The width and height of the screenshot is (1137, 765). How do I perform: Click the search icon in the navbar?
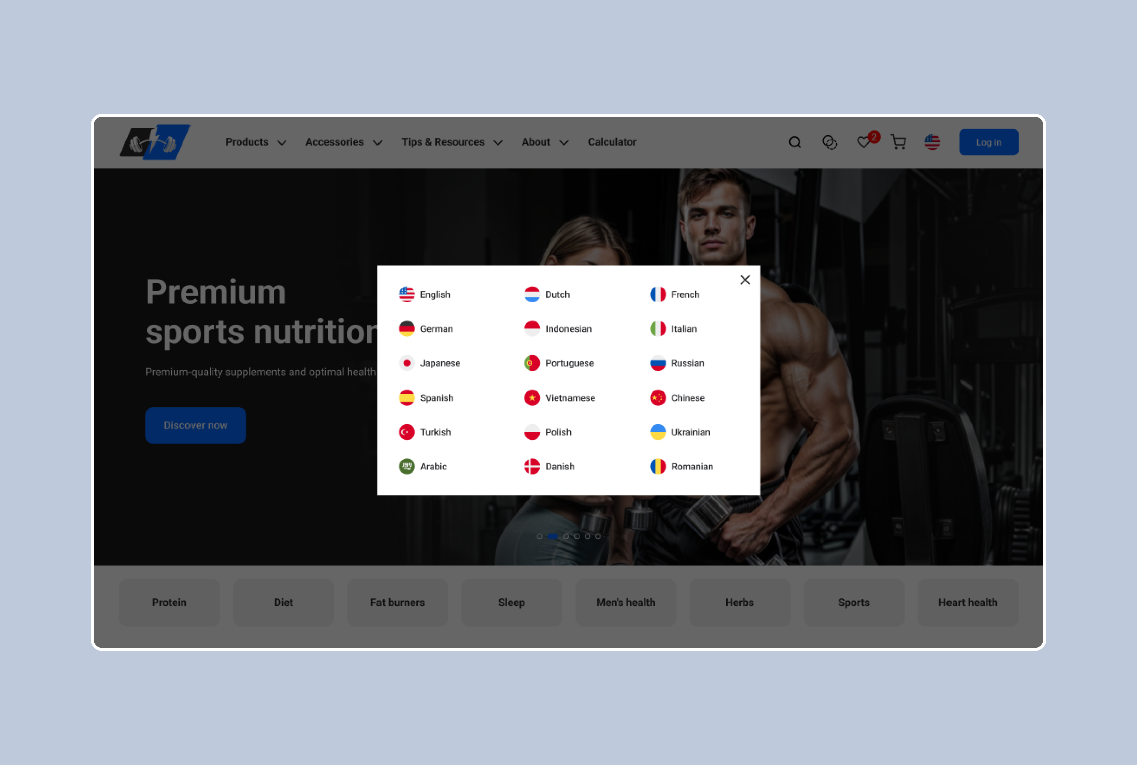[794, 142]
